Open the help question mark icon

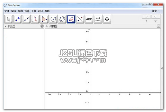click(146, 21)
